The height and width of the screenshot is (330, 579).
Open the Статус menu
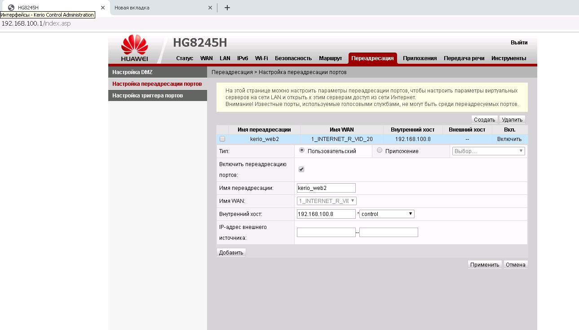(185, 58)
